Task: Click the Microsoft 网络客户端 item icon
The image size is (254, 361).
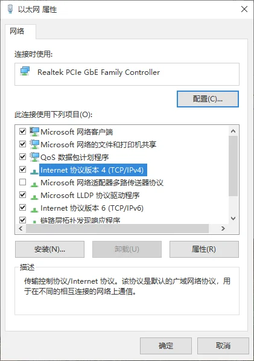Action: (34, 132)
